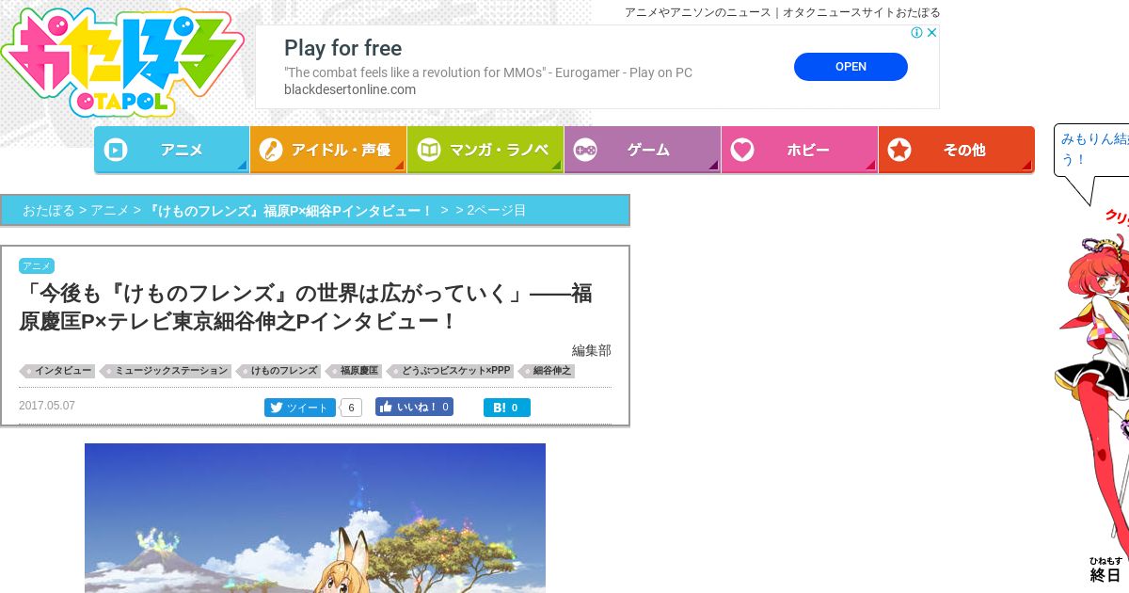This screenshot has height=593, width=1129.
Task: Open the 福原P×細谷Pインタビュー breadcrumb link
Action: (290, 211)
